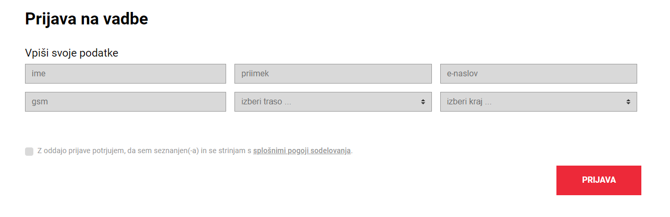The width and height of the screenshot is (670, 217).
Task: Submit the form with the red PRIJAVA button
Action: coord(599,180)
